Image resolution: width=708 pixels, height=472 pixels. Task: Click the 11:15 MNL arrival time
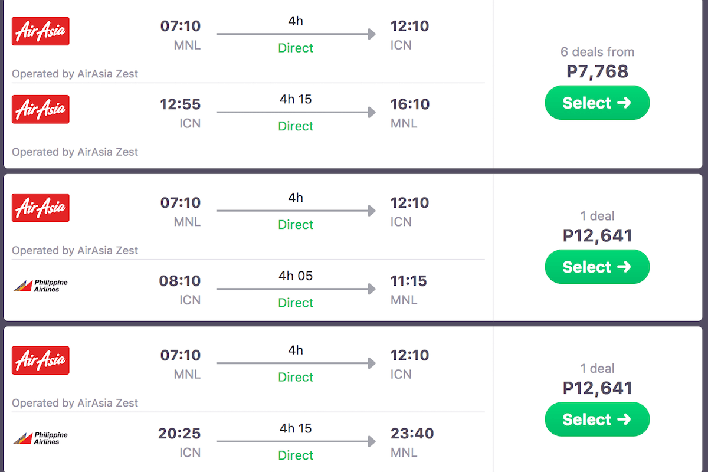tap(408, 281)
